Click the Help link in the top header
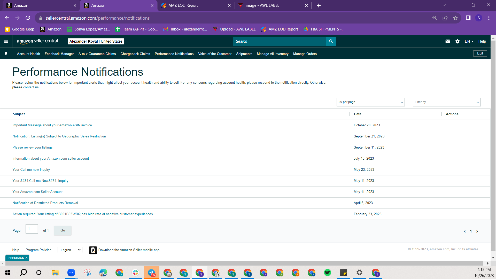 [482, 41]
